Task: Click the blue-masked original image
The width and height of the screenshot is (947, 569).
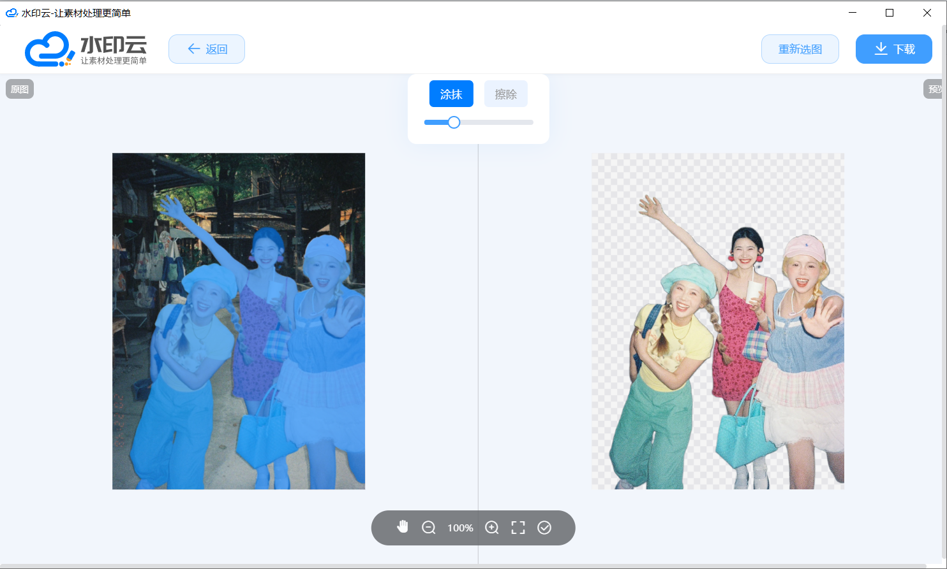Action: click(x=239, y=321)
